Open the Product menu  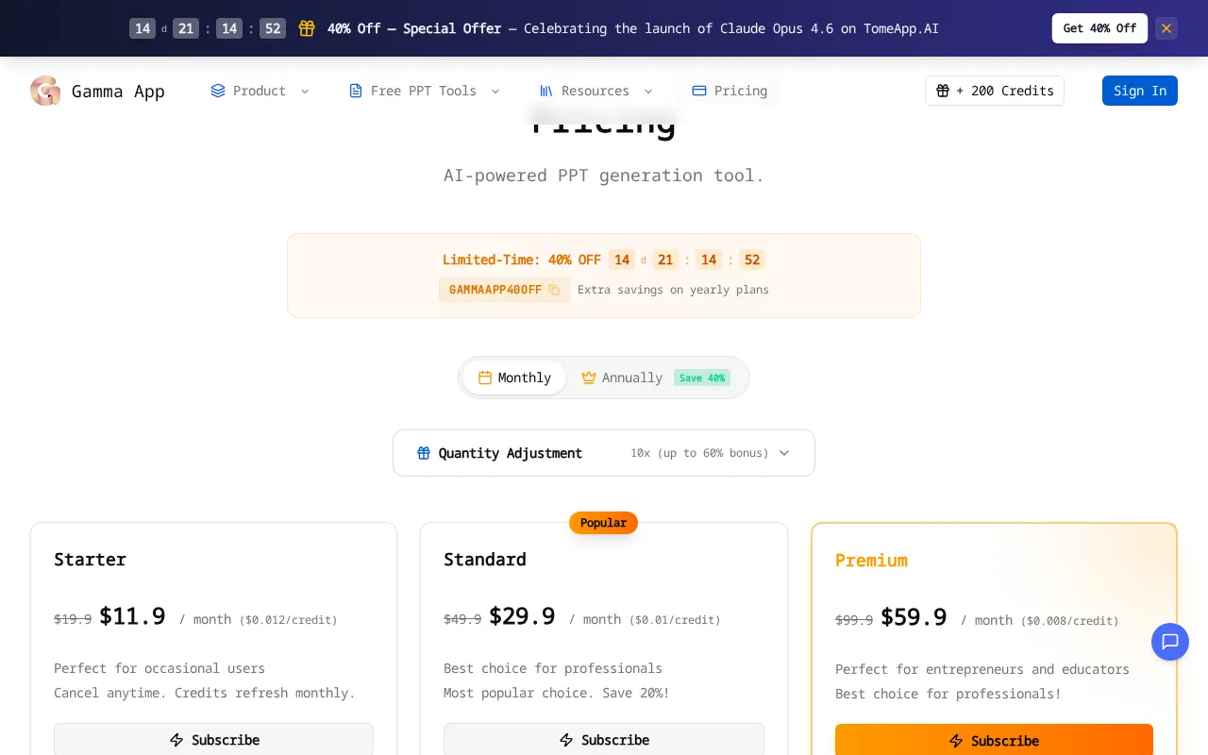pyautogui.click(x=260, y=91)
